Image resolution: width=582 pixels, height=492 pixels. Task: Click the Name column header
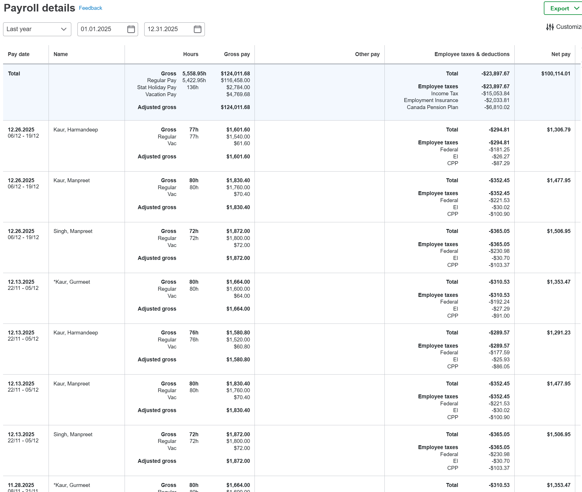point(61,54)
